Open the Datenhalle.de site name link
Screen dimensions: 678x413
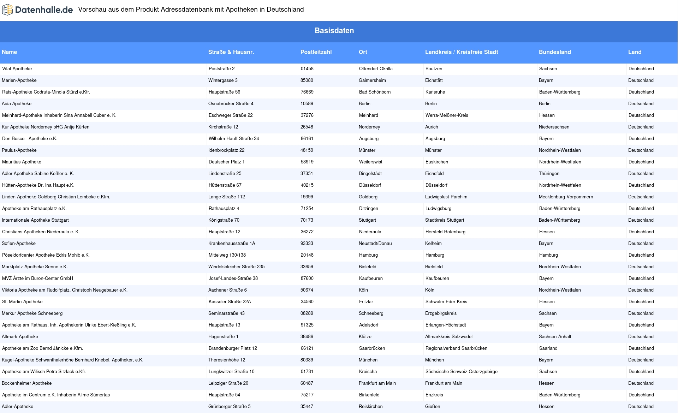pos(44,10)
